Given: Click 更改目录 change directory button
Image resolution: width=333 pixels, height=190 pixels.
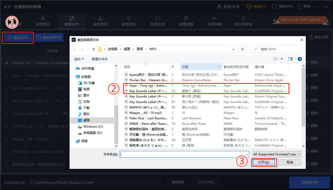Looking at the screenshot, I should point(178,182).
